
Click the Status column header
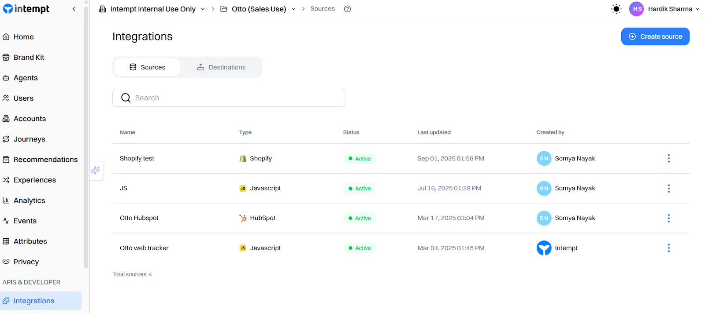point(351,132)
